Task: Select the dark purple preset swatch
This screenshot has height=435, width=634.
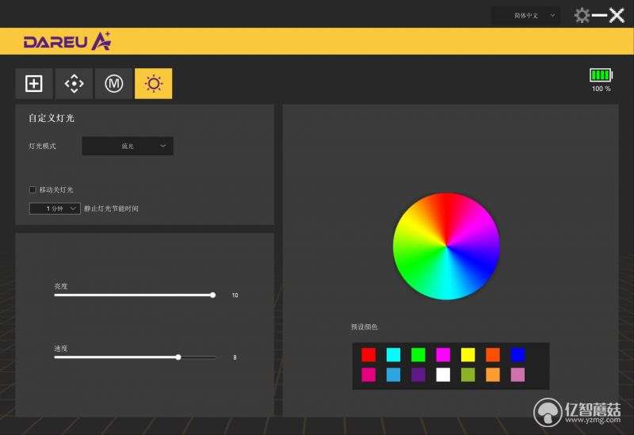Action: 418,375
